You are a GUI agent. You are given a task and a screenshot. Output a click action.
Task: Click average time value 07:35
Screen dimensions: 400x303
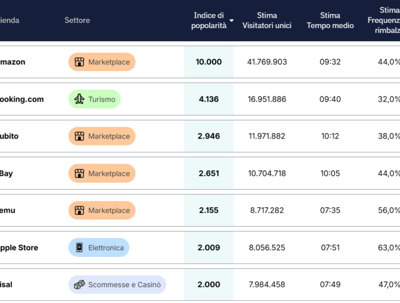click(x=330, y=210)
